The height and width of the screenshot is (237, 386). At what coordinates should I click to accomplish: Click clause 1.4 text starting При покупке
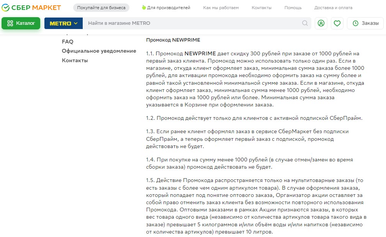click(x=249, y=163)
